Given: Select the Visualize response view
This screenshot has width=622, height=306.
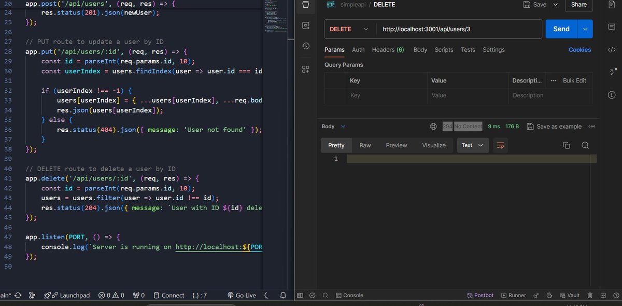Looking at the screenshot, I should tap(434, 145).
